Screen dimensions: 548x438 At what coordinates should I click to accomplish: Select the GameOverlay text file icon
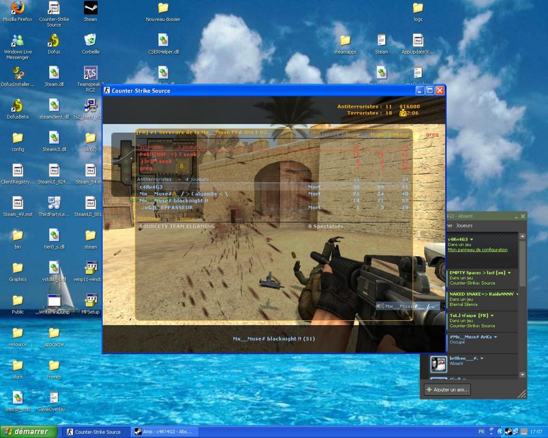click(x=54, y=398)
